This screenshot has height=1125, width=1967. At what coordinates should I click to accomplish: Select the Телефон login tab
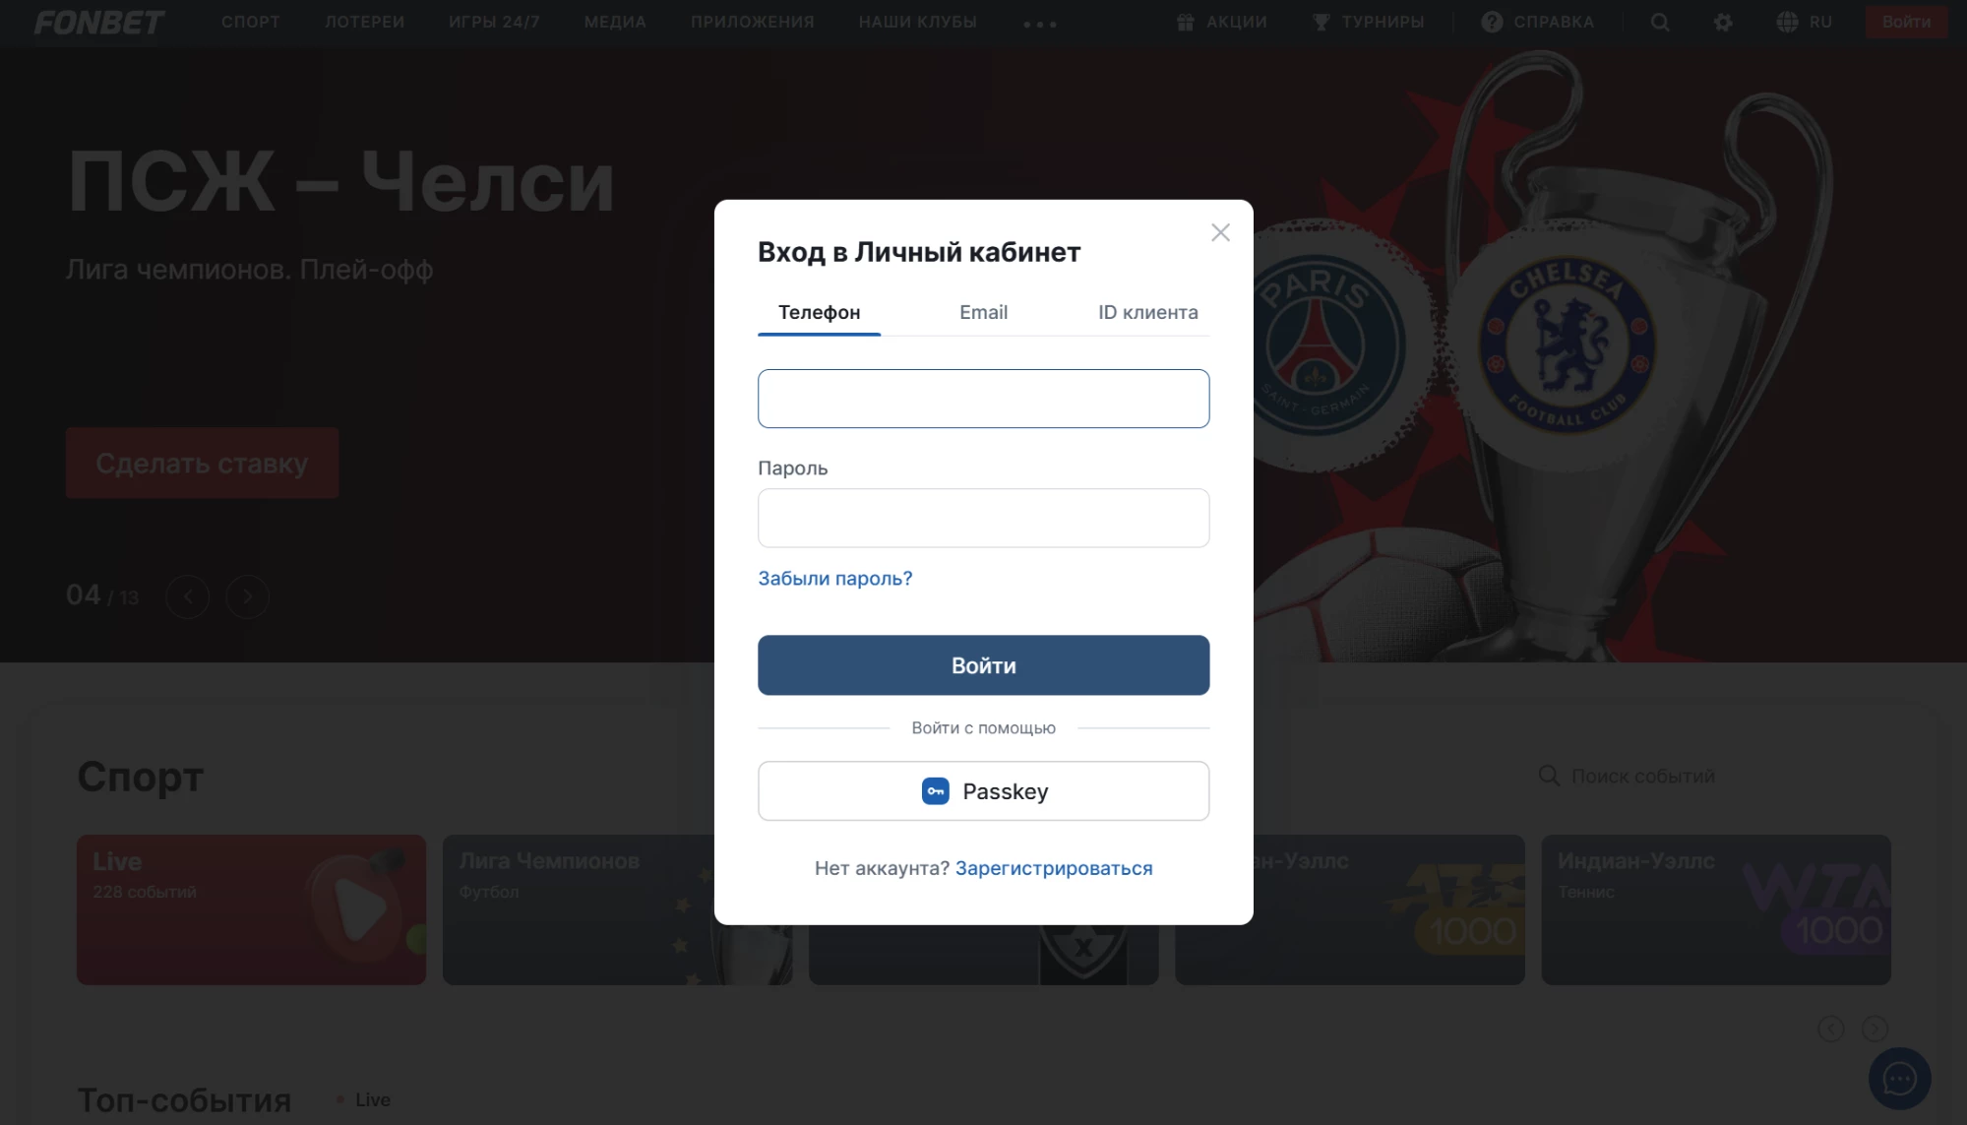click(819, 312)
